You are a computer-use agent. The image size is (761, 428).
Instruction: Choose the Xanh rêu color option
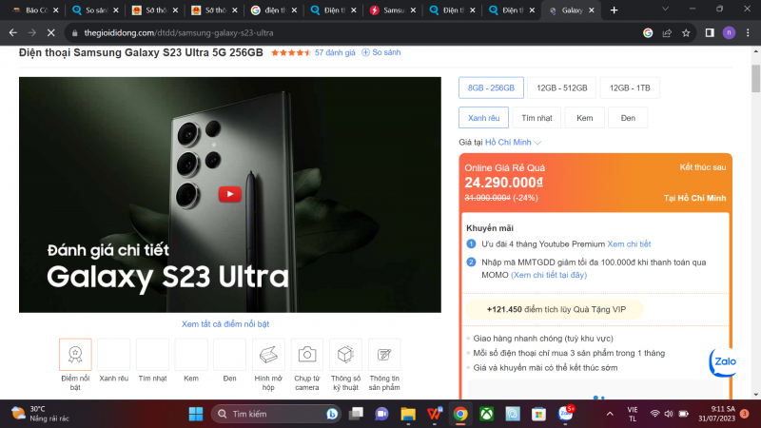[x=483, y=118]
